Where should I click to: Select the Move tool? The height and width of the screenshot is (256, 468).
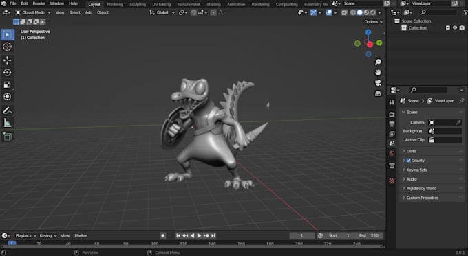pos(7,60)
